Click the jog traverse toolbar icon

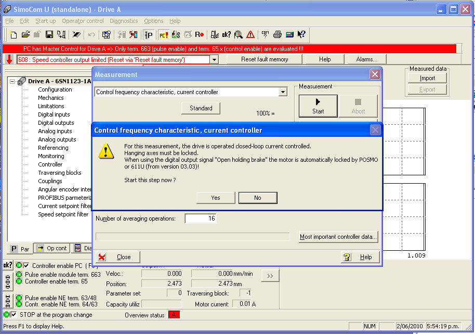pyautogui.click(x=176, y=34)
